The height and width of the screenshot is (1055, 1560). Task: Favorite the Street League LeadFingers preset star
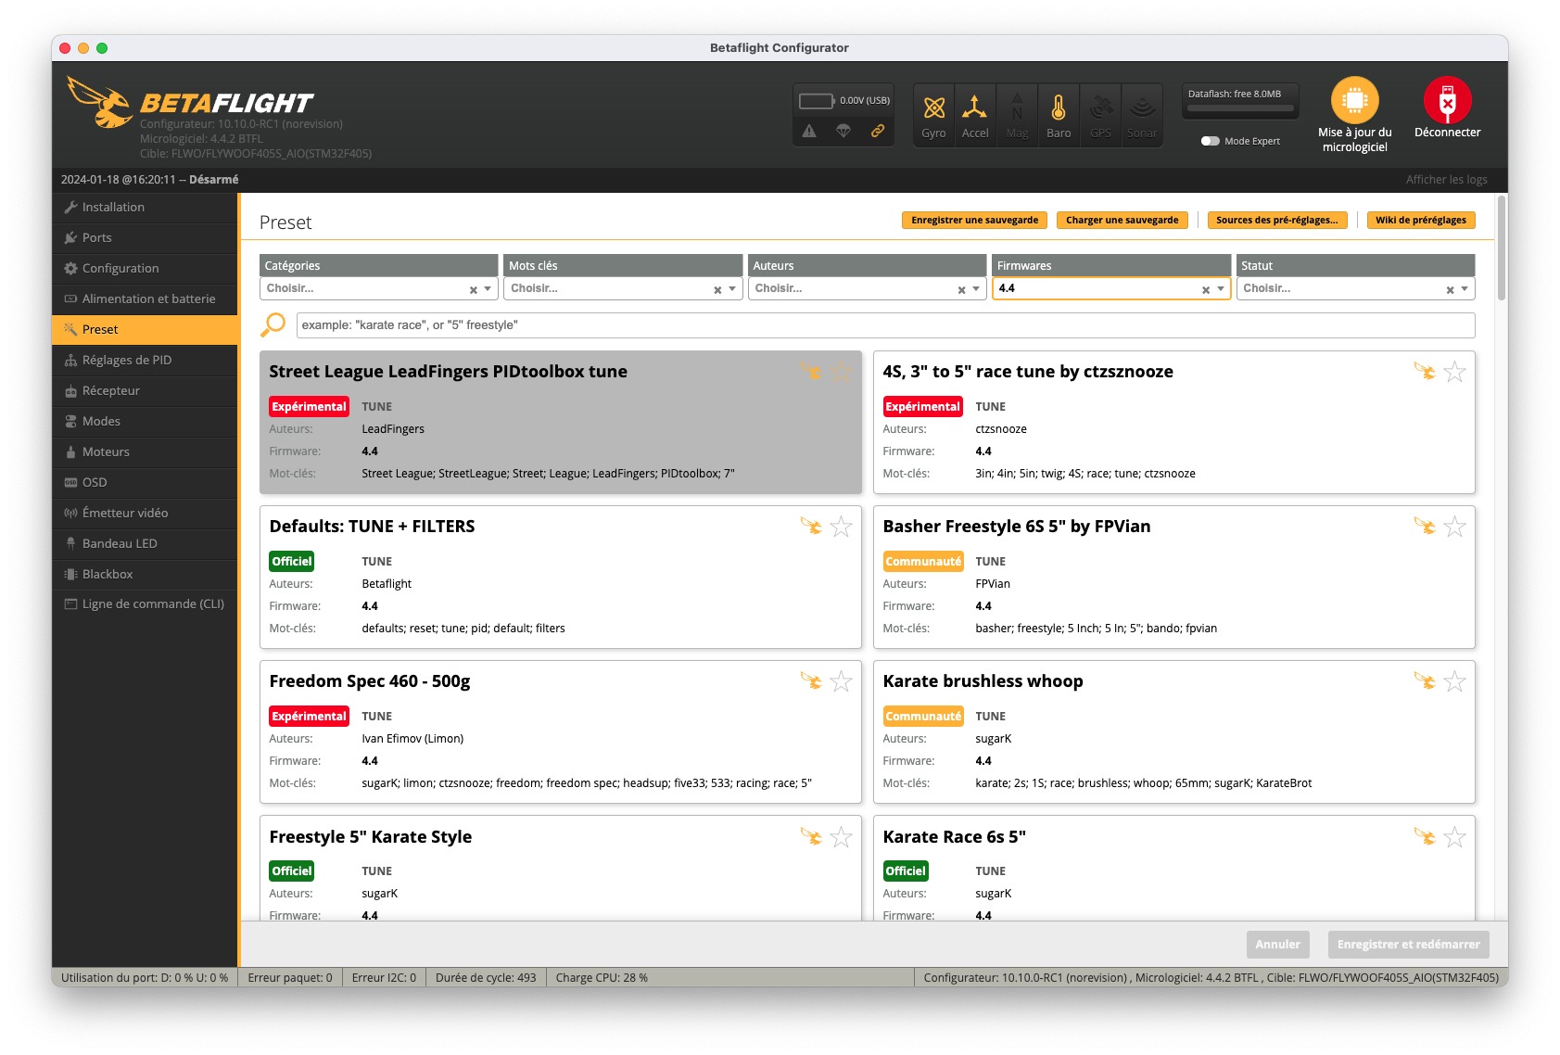point(841,372)
